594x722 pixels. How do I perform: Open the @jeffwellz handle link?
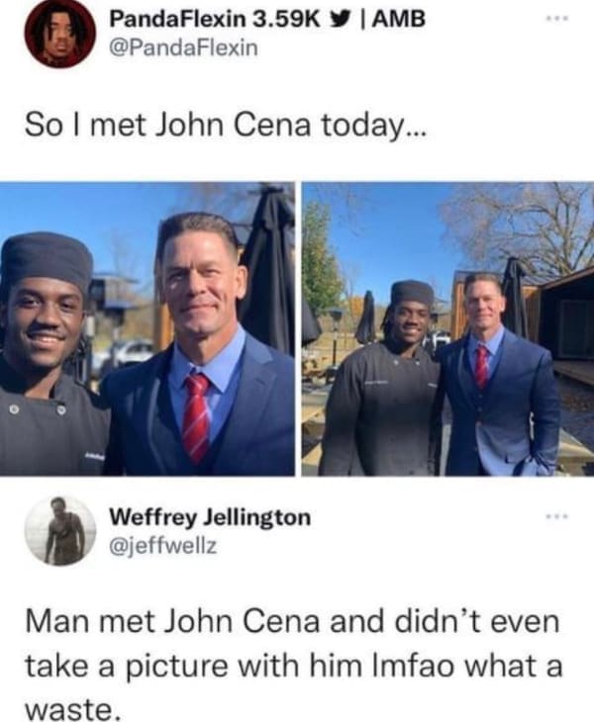tap(162, 546)
